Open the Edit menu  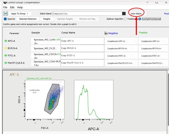pyautogui.click(x=12, y=7)
